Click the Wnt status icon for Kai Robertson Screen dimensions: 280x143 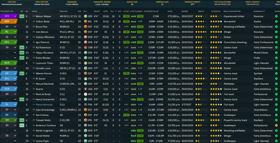22,48
